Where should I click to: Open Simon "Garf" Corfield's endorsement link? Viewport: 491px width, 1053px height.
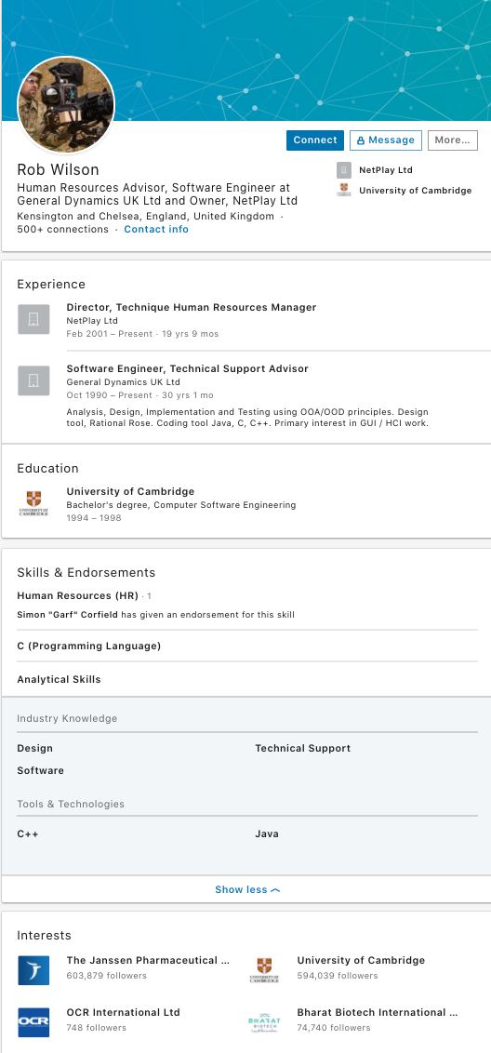[x=67, y=615]
